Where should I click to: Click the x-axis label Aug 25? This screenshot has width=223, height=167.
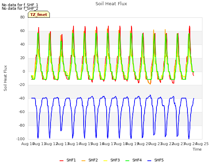[202, 144]
